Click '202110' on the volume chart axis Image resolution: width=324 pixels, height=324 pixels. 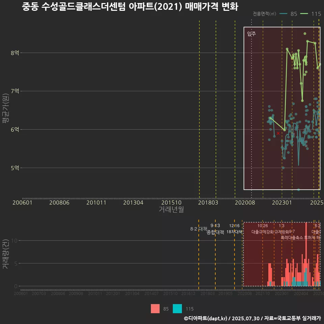click(x=263, y=293)
